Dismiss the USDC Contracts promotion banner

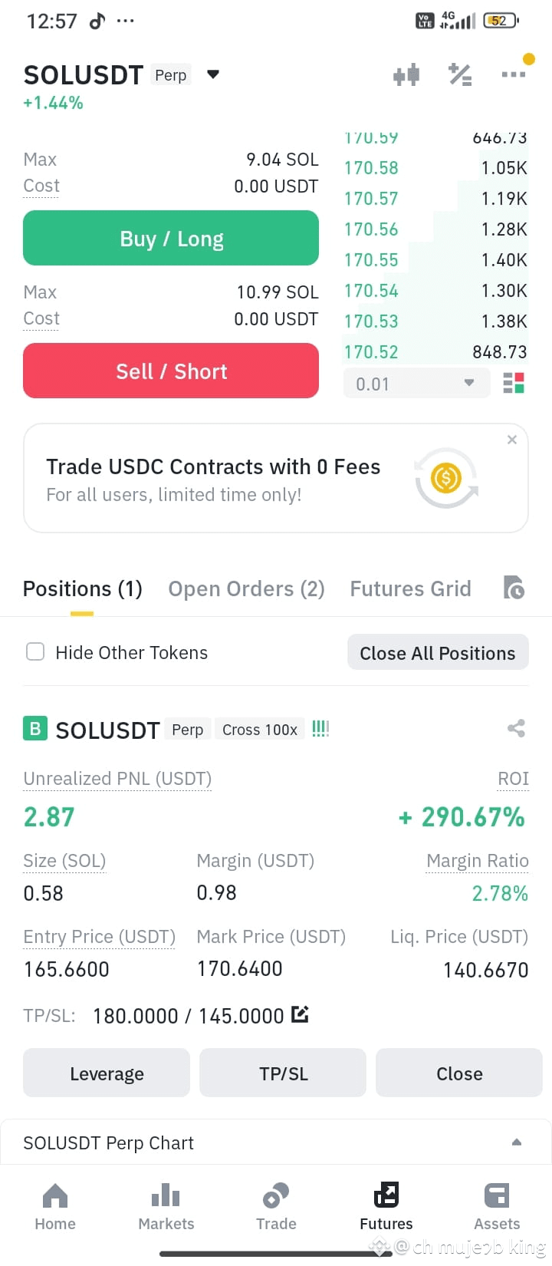[512, 440]
